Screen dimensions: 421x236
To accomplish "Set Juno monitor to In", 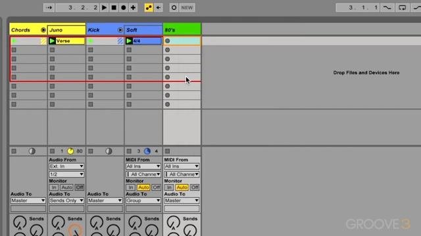I will click(54, 187).
